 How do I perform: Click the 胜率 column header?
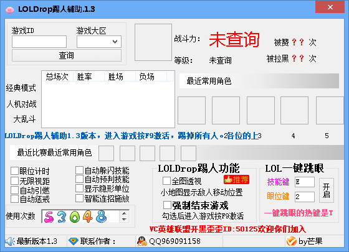pos(88,77)
